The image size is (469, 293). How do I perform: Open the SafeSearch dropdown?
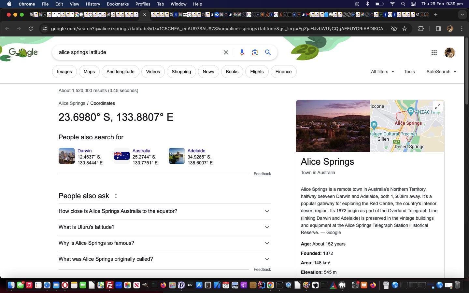pyautogui.click(x=441, y=72)
